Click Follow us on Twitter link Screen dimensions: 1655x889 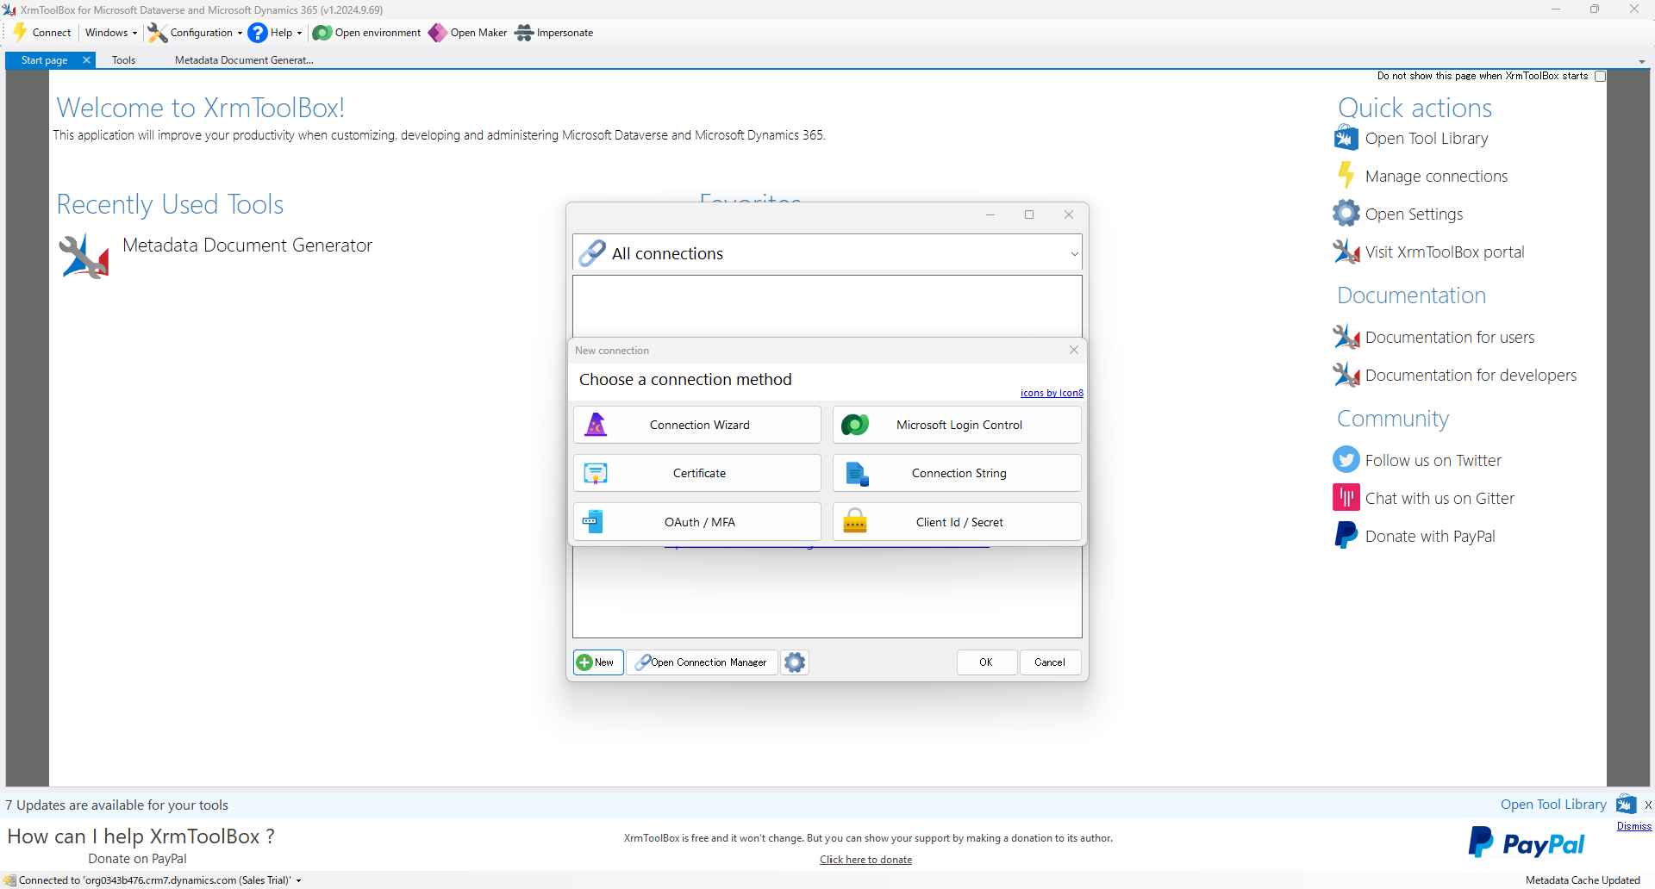1433,460
